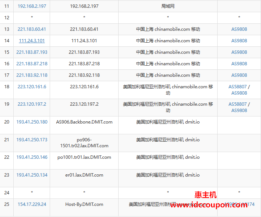Viewport: 261px width, 217px height.
Task: Click the AS9808 link in hop 17
Action: 239,75
